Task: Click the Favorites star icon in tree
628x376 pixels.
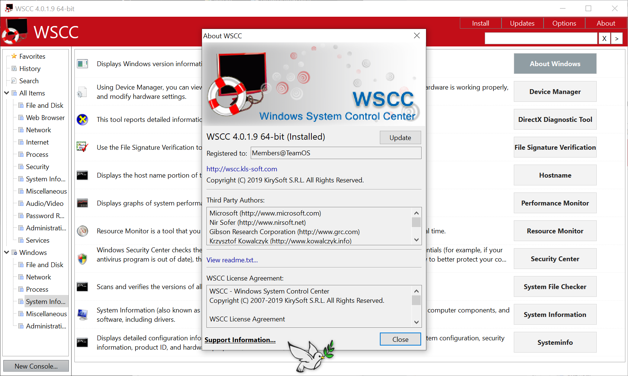Action: tap(14, 56)
